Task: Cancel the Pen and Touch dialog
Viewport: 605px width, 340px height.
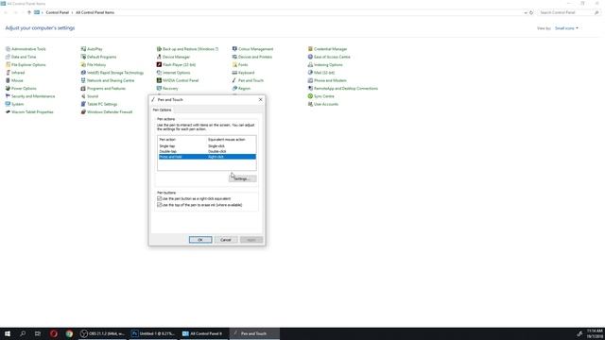Action: [226, 240]
